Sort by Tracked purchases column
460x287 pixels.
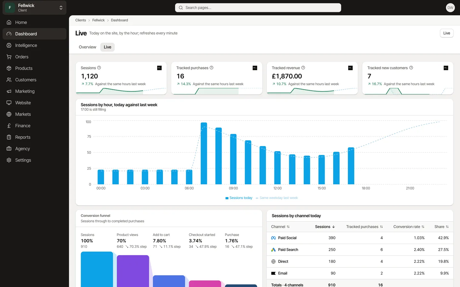coord(364,227)
